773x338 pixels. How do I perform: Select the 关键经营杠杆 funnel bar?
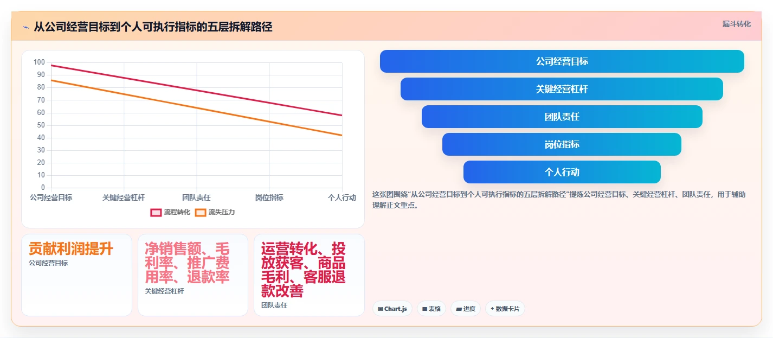(562, 89)
